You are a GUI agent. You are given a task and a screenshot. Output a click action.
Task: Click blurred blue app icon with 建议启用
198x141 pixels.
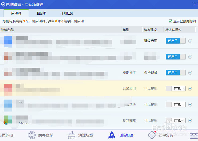[8, 41]
